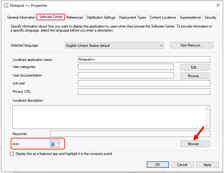
Task: Enable the featured app checkbox
Action: coord(12,154)
